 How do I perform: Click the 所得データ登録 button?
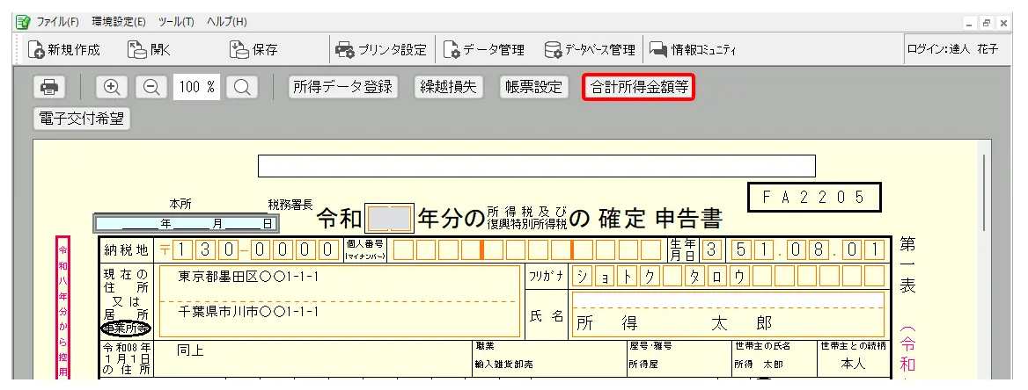point(343,87)
